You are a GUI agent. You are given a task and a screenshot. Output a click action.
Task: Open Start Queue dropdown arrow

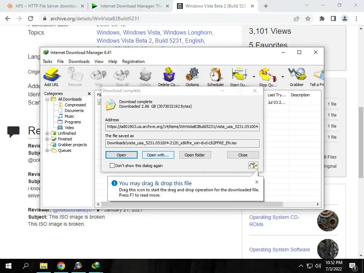254,77
